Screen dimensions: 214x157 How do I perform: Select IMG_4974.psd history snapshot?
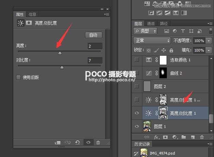(162, 153)
